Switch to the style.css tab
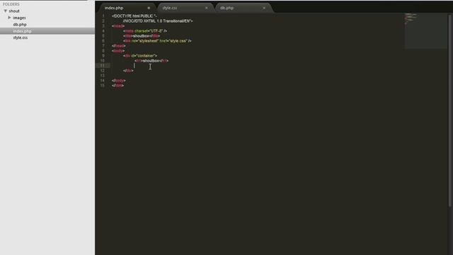 [x=170, y=8]
